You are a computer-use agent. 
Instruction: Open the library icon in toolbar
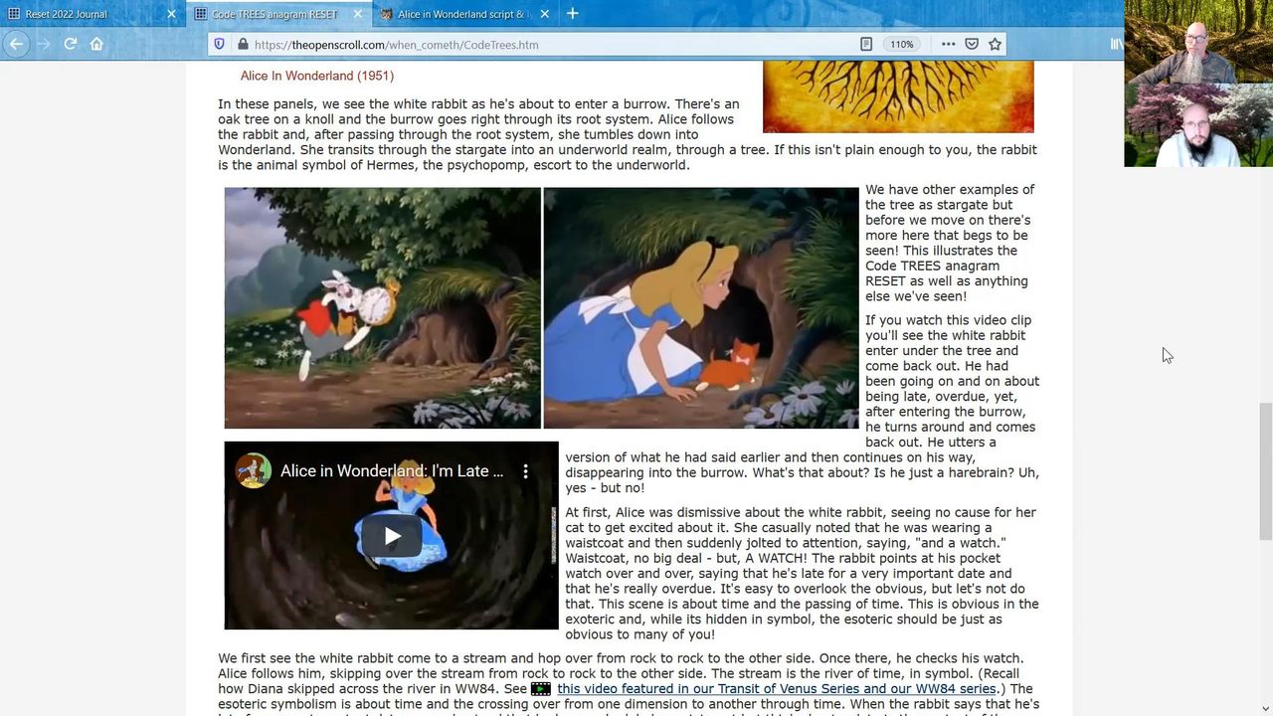(x=1116, y=44)
